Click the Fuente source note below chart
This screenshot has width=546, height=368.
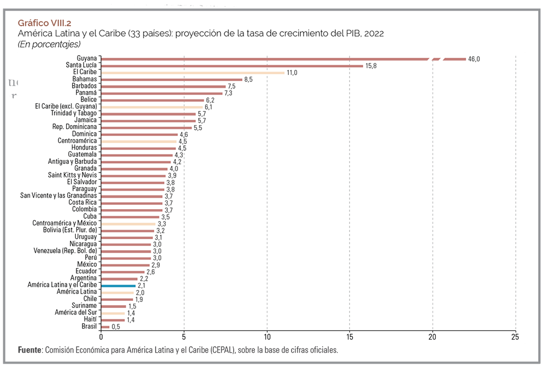click(x=178, y=350)
